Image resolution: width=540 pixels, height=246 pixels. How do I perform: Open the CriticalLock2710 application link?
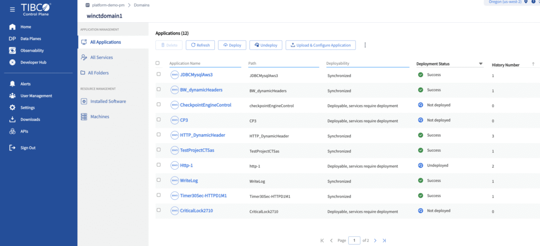click(x=196, y=211)
